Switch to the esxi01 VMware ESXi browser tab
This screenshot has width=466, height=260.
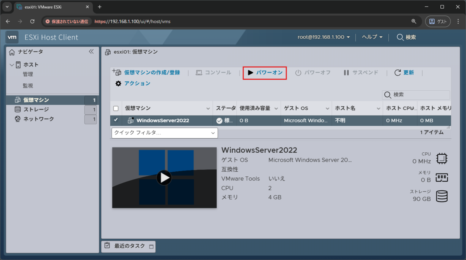(53, 7)
